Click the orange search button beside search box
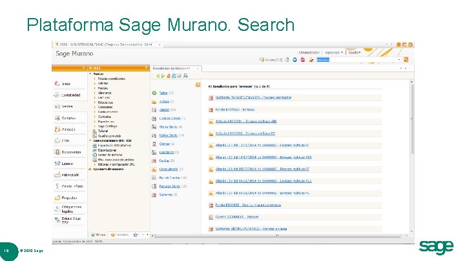 pyautogui.click(x=406, y=59)
